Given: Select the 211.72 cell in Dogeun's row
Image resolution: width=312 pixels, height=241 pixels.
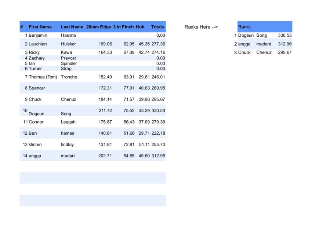Looking at the screenshot, I should (x=105, y=111).
